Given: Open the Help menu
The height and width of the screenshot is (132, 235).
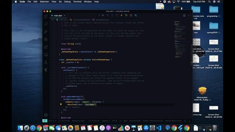Looking at the screenshot, I should tap(96, 1).
